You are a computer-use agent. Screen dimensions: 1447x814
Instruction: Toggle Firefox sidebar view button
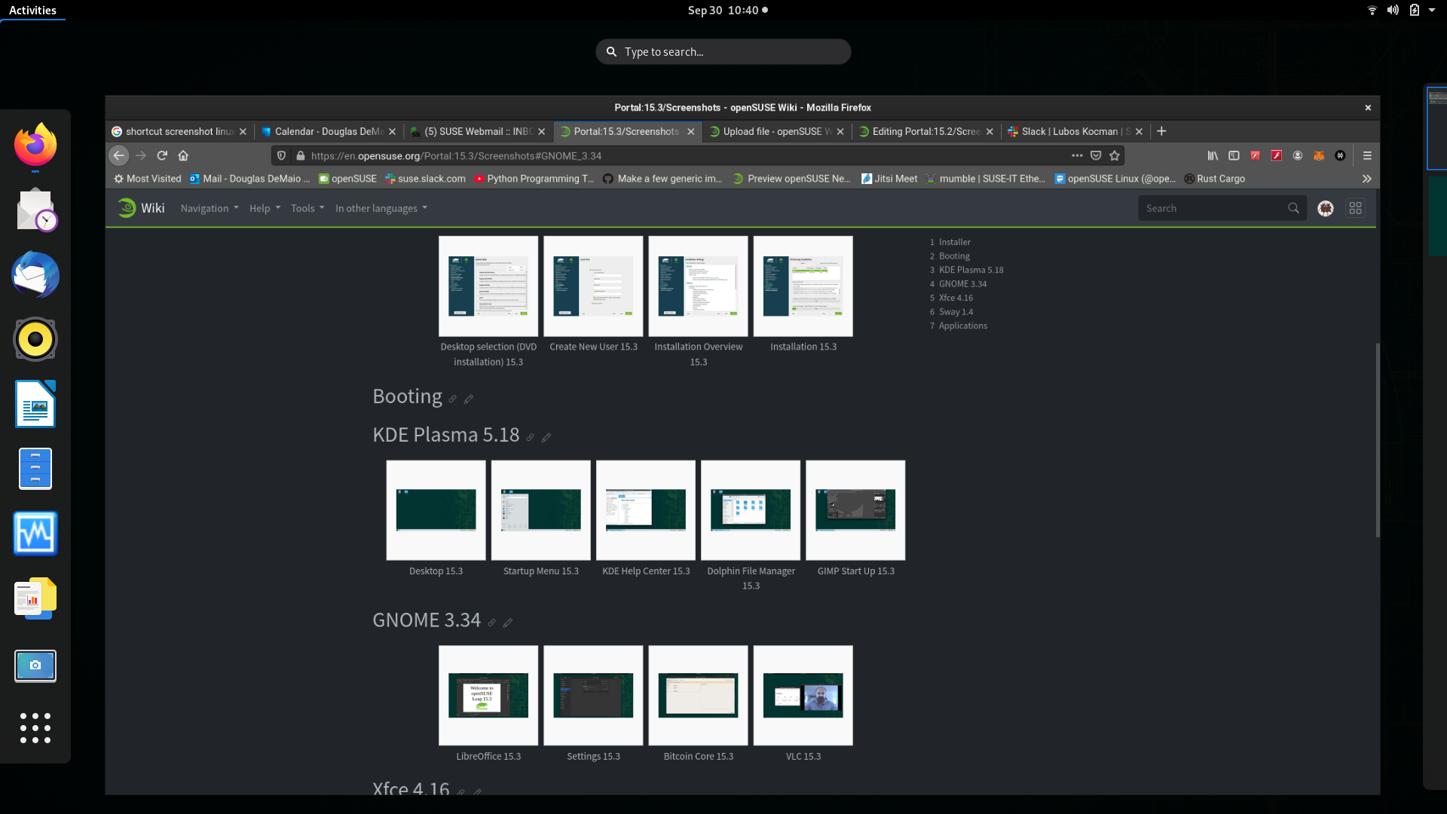tap(1234, 155)
